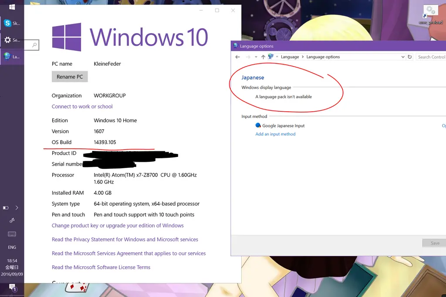Click Rename PC button
Image resolution: width=446 pixels, height=297 pixels.
click(x=70, y=77)
